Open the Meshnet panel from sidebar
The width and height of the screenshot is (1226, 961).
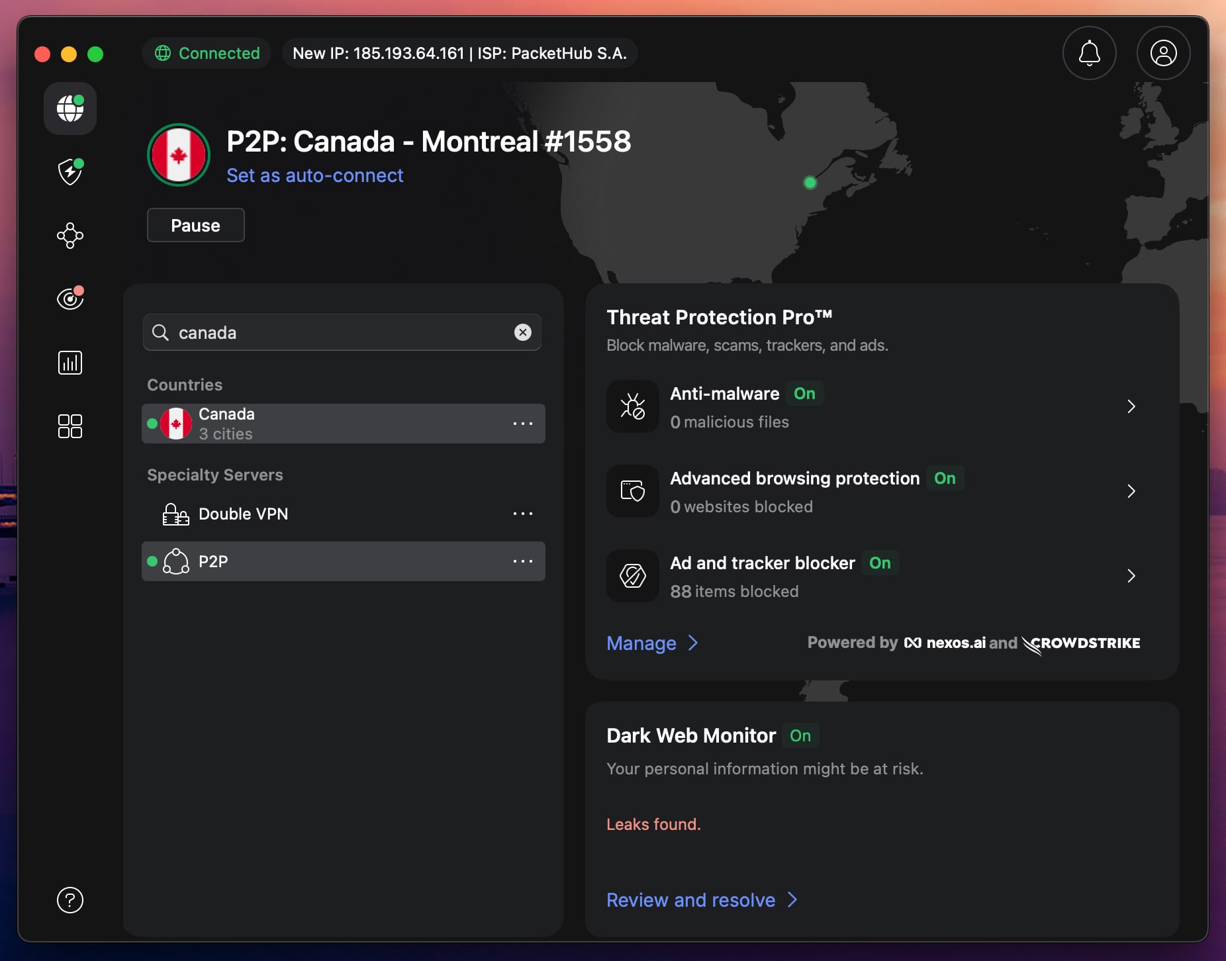tap(70, 236)
